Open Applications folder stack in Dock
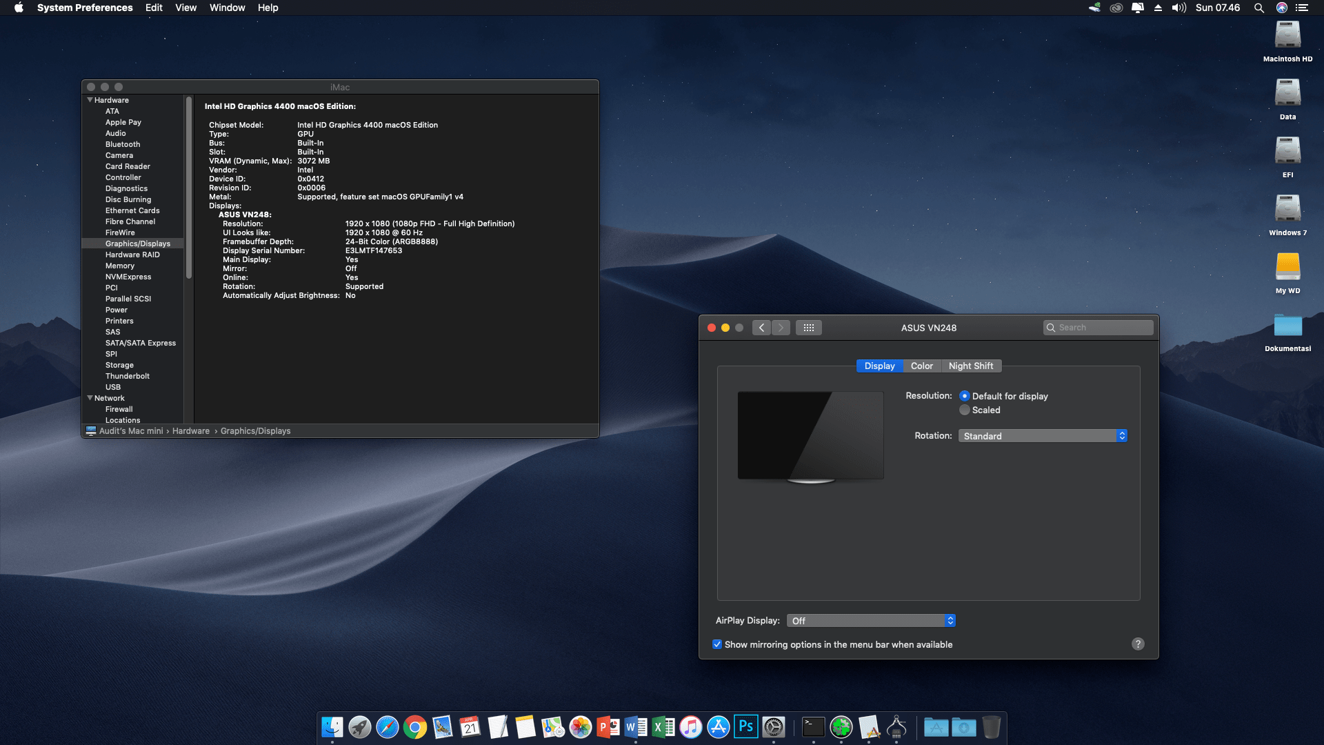The height and width of the screenshot is (745, 1324). 936,727
